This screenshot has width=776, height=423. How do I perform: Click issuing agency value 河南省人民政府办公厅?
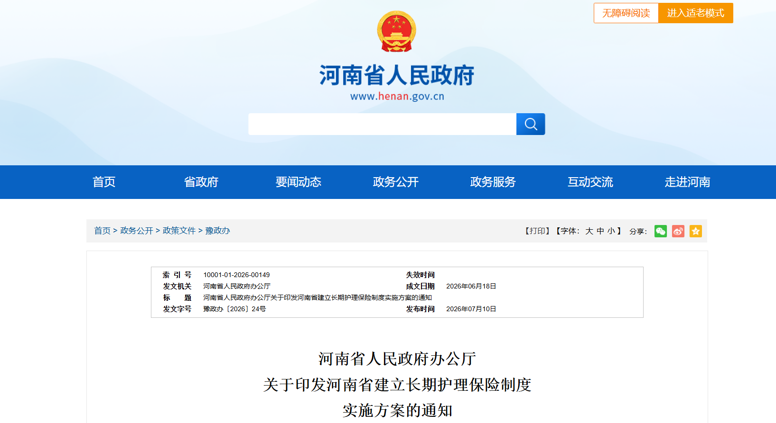237,286
